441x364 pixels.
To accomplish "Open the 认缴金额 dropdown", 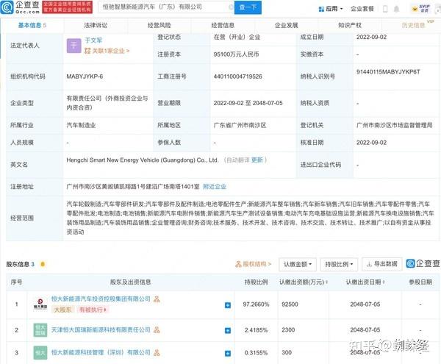I will tap(298, 264).
